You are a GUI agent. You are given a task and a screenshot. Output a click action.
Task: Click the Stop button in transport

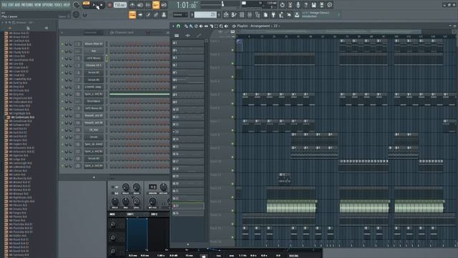pos(102,5)
